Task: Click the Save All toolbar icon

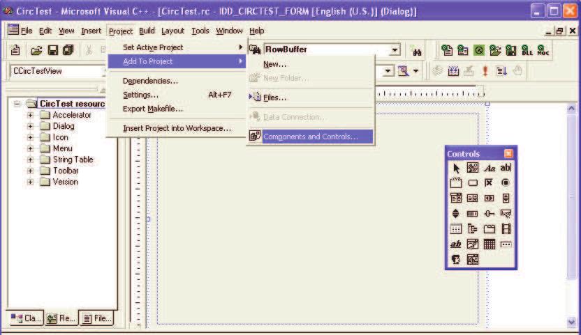Action: click(x=68, y=50)
